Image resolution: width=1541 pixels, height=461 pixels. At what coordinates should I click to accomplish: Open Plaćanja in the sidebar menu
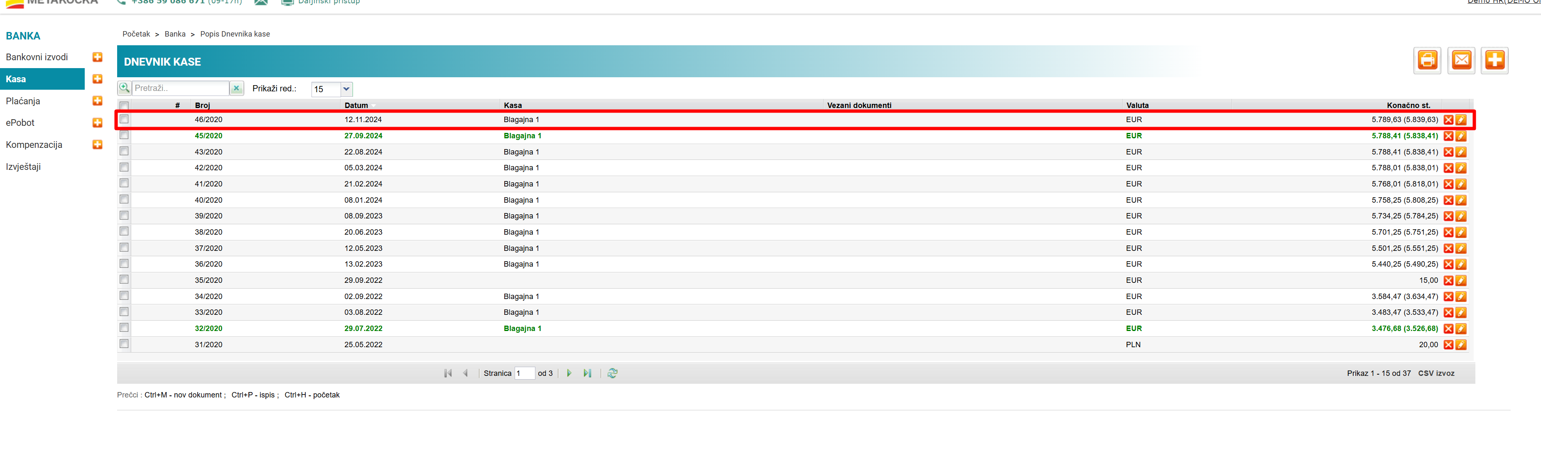pyautogui.click(x=23, y=101)
